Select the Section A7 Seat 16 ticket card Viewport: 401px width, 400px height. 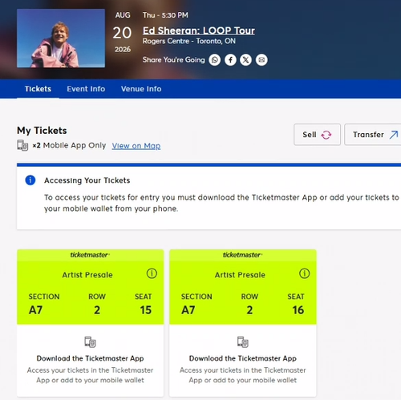pos(243,323)
